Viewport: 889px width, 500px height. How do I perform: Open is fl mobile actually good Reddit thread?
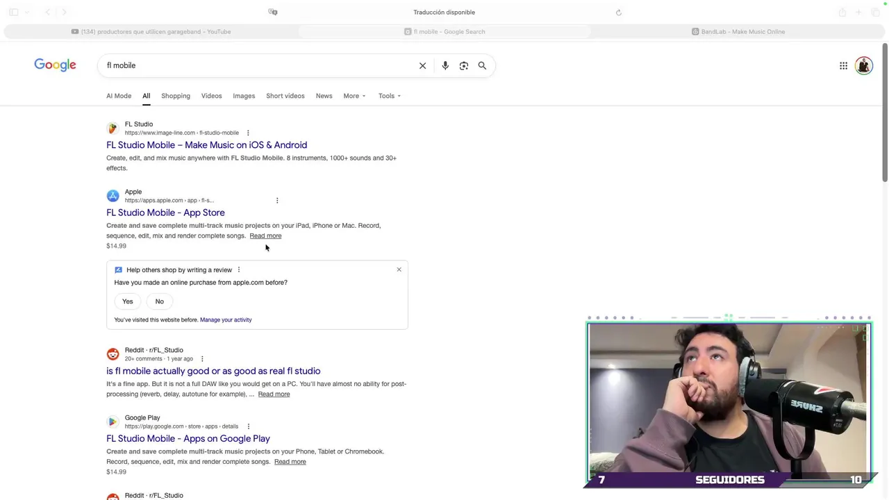(x=213, y=371)
